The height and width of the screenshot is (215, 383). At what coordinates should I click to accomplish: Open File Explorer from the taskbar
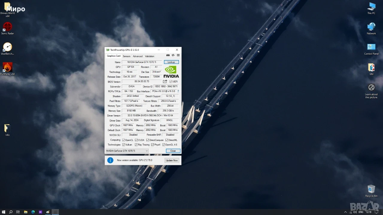point(26,212)
